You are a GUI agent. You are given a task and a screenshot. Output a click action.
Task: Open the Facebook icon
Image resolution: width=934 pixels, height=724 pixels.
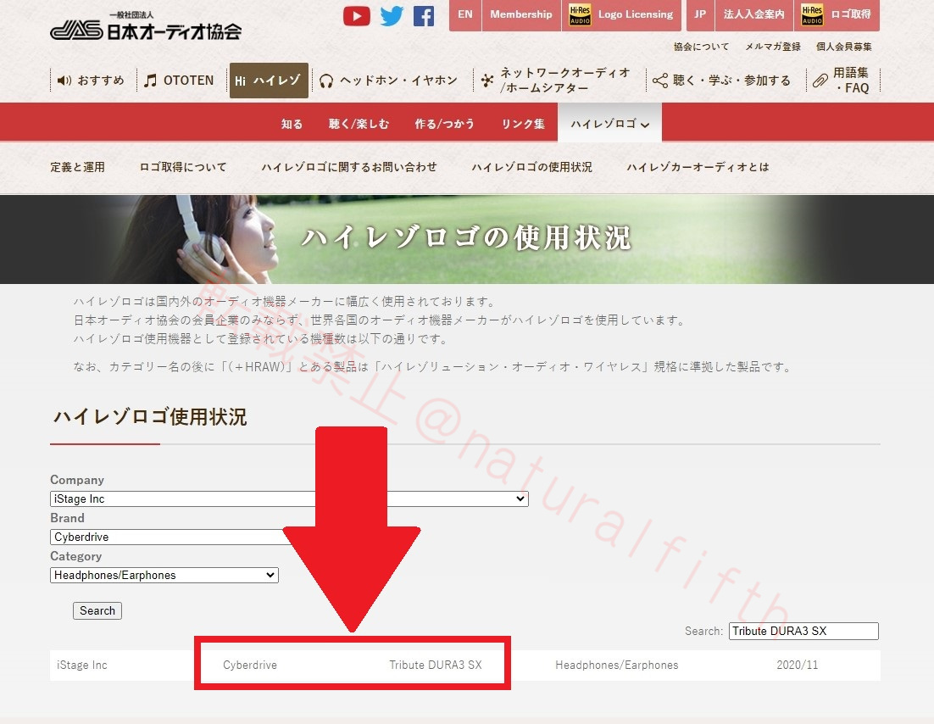[424, 16]
